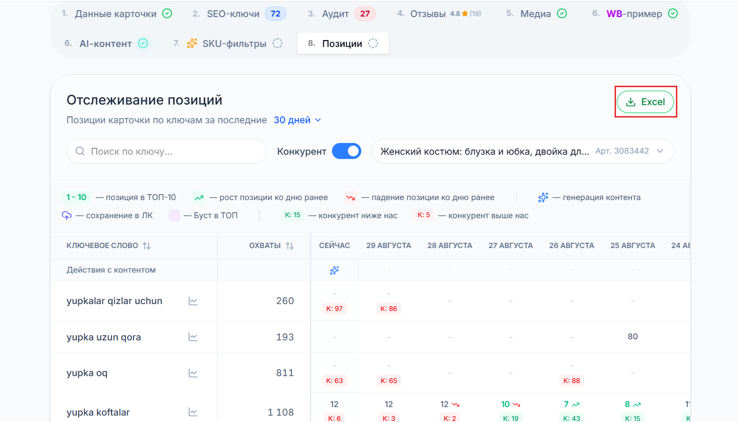Open Отзывы tab

[439, 14]
